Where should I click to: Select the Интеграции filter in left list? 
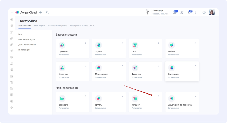pyautogui.click(x=24, y=50)
